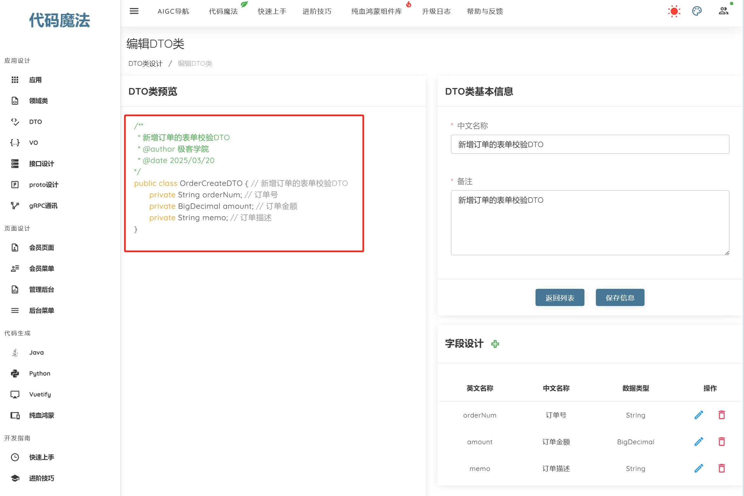This screenshot has width=744, height=496.
Task: Edit the orderNum field with pencil icon
Action: click(x=699, y=415)
